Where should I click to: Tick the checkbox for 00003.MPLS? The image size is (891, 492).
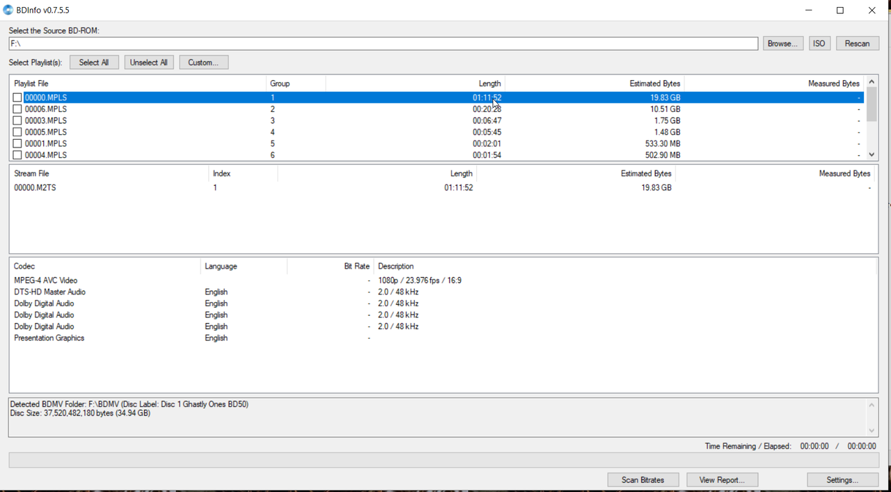tap(17, 120)
